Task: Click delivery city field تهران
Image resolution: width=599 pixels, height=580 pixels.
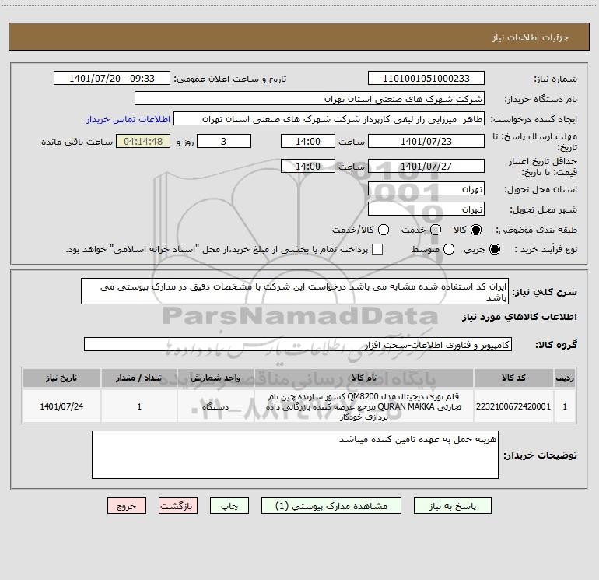Action: tap(426, 209)
